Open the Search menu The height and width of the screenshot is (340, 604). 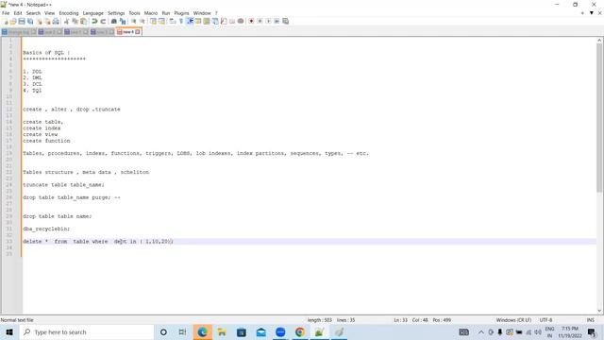pyautogui.click(x=33, y=13)
